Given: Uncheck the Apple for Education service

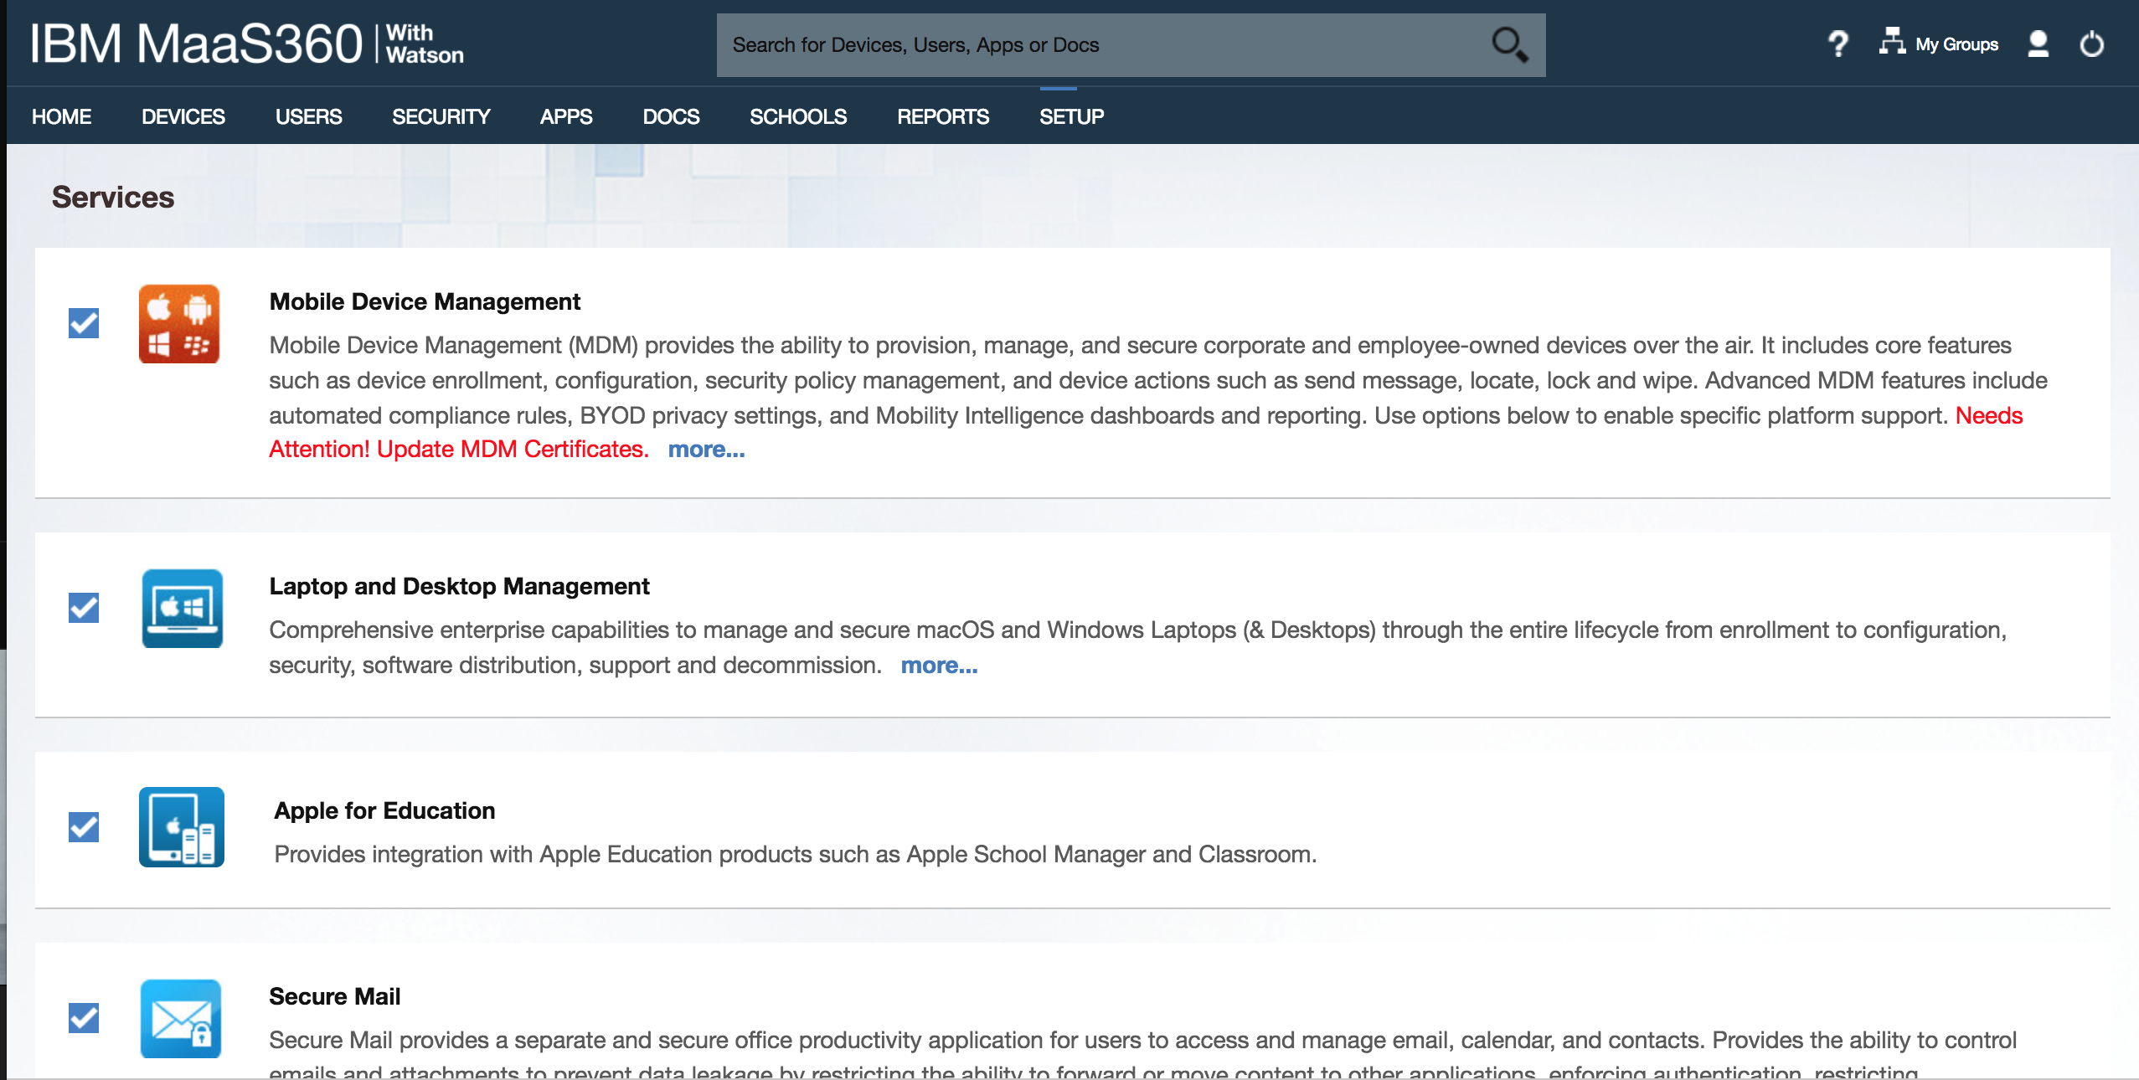Looking at the screenshot, I should pos(83,827).
